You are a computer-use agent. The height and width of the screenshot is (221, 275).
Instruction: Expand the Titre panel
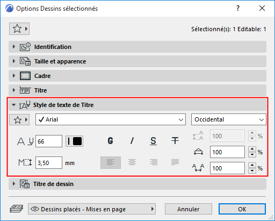pos(137,90)
